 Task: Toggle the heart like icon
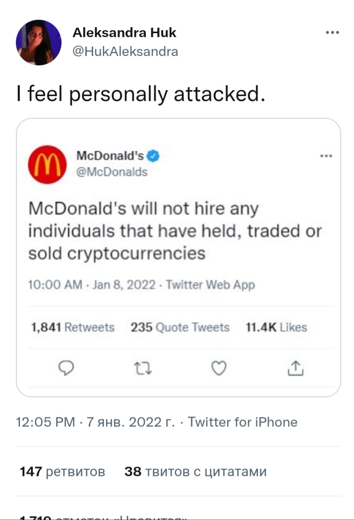coord(220,368)
